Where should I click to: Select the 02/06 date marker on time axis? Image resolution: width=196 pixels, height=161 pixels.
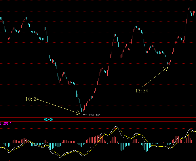tap(48, 119)
